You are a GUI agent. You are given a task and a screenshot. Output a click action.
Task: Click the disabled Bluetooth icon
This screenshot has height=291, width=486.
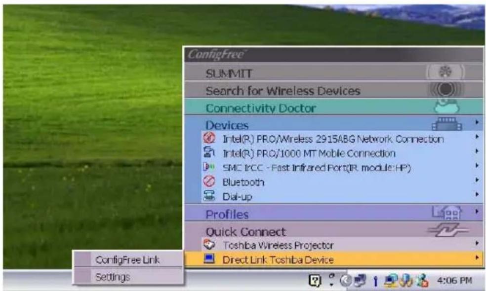pyautogui.click(x=209, y=181)
